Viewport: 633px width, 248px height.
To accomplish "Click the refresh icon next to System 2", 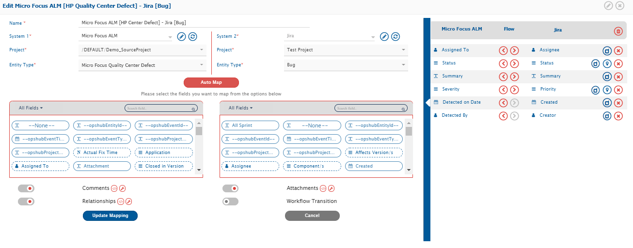I will coord(396,36).
